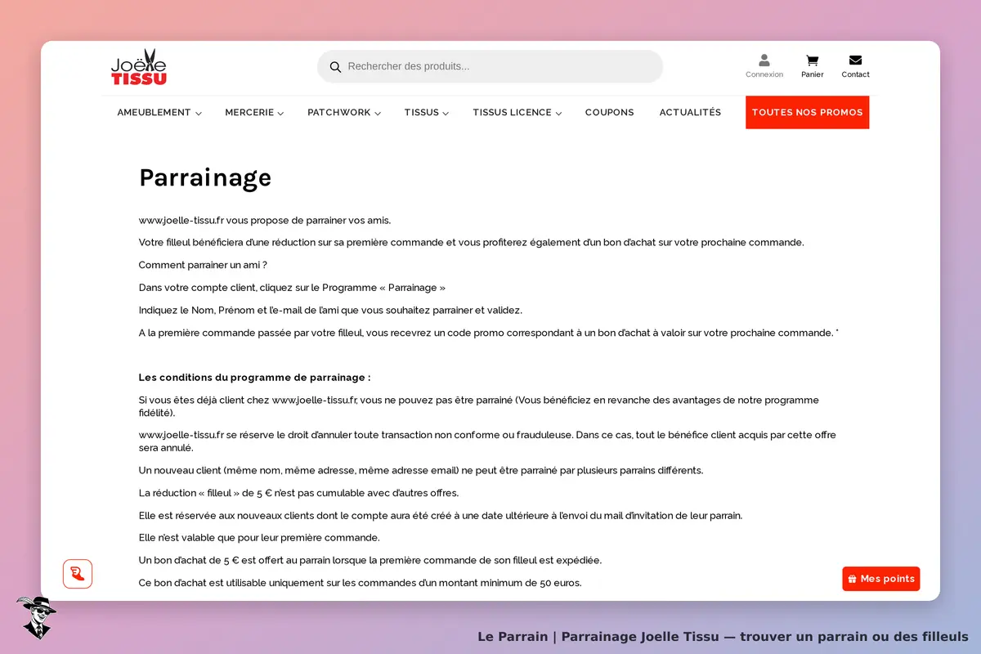Focus the Rechercher des produits search field

[490, 66]
